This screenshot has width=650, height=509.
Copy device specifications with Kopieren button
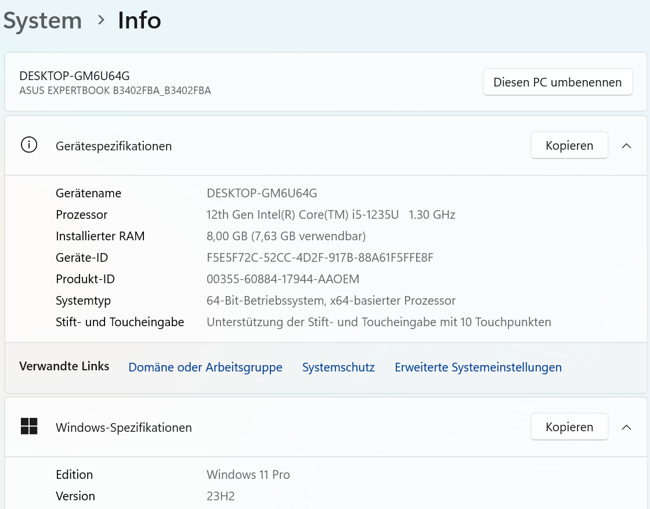[569, 146]
